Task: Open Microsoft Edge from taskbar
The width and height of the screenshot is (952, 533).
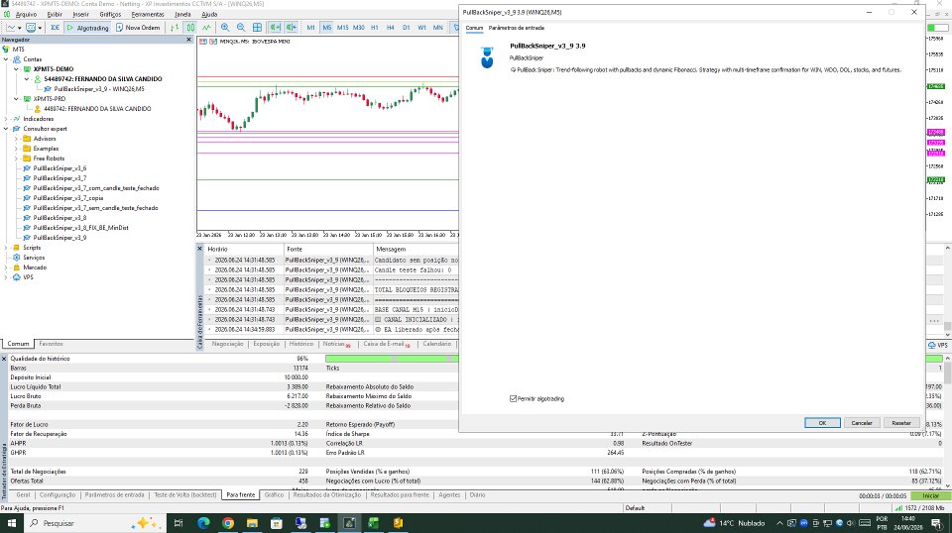Action: tap(203, 523)
